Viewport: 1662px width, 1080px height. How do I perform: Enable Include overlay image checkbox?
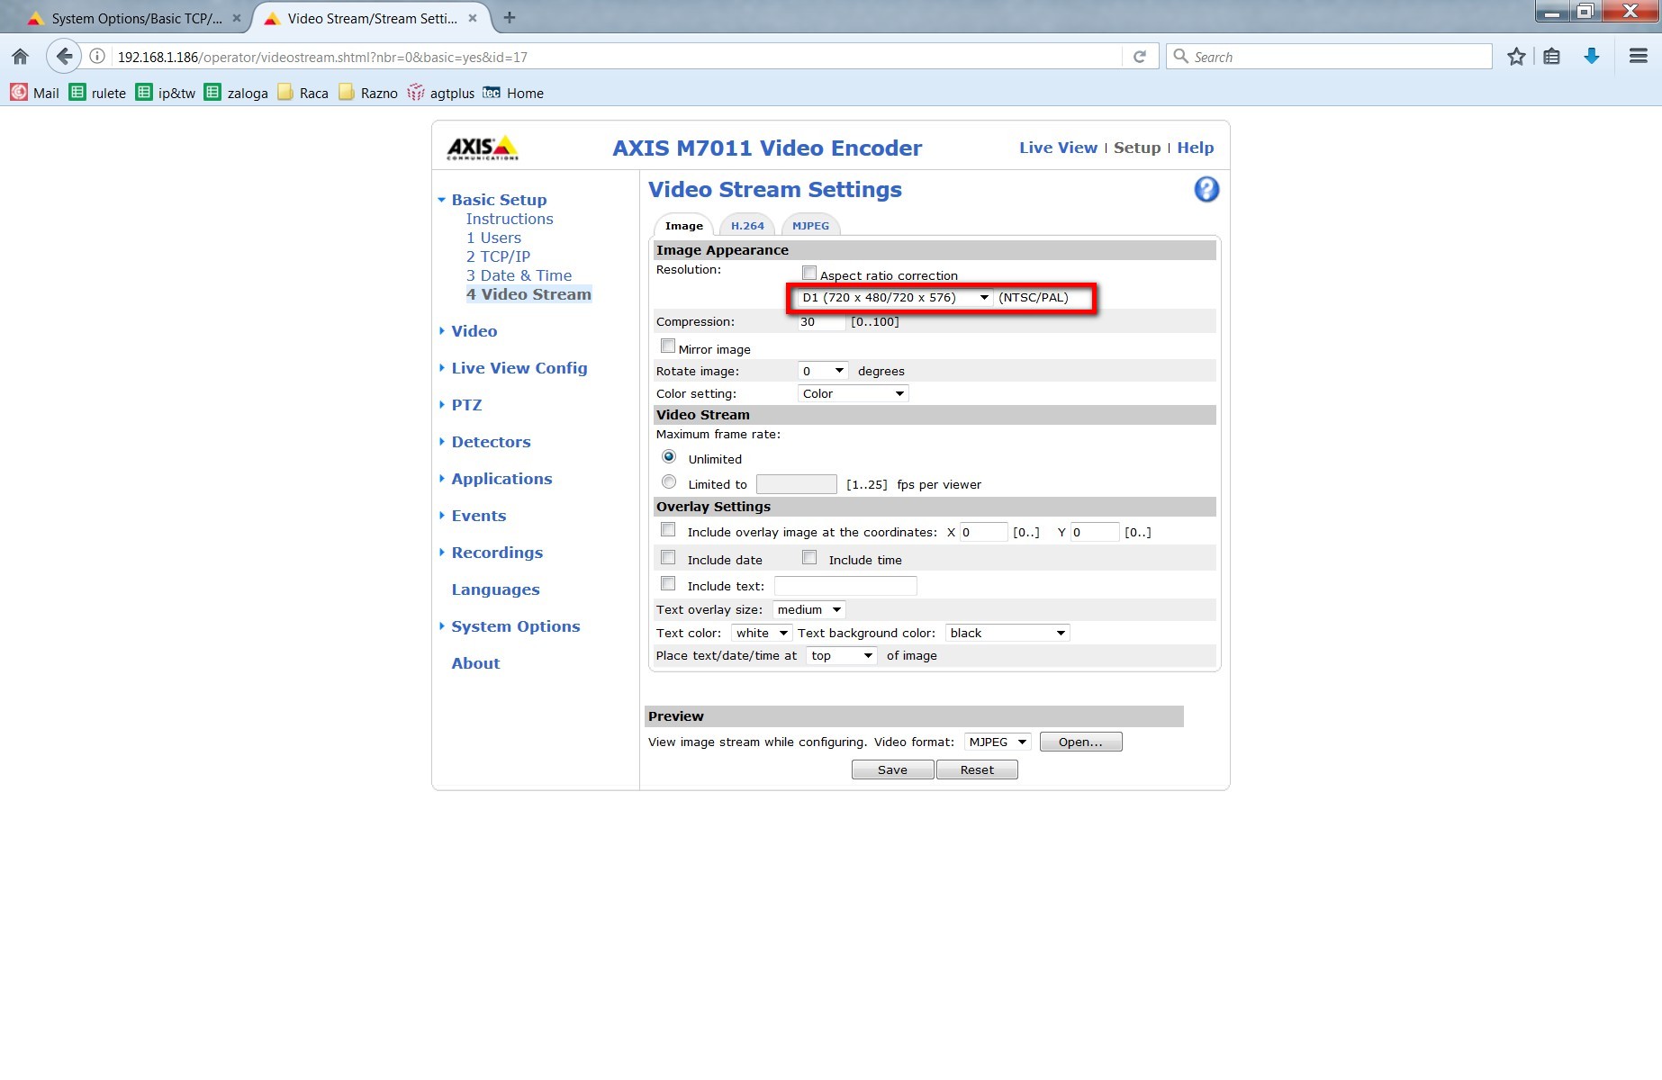click(668, 530)
